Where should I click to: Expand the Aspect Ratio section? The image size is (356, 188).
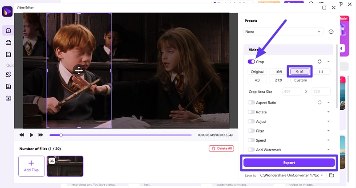click(328, 103)
